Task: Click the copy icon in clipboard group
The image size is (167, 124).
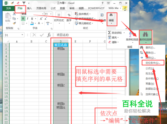Action: click(x=14, y=18)
